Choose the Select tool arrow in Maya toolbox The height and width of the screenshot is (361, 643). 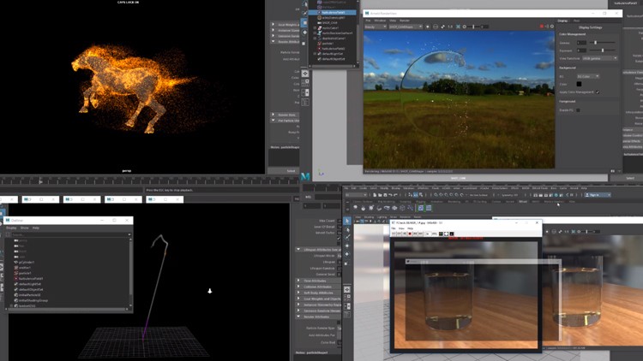(347, 221)
